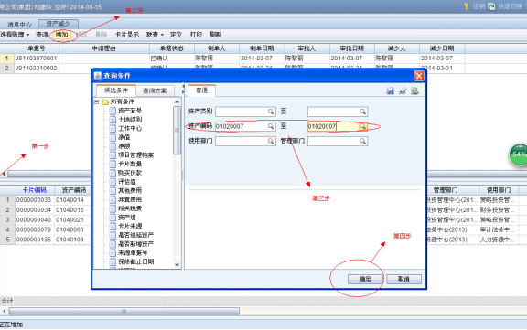The height and width of the screenshot is (330, 527).
Task: Open lookup for first 资产类别 field
Action: click(271, 112)
